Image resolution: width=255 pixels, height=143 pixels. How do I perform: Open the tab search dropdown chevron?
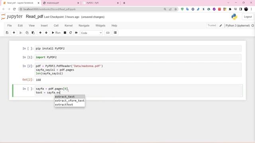228,3
